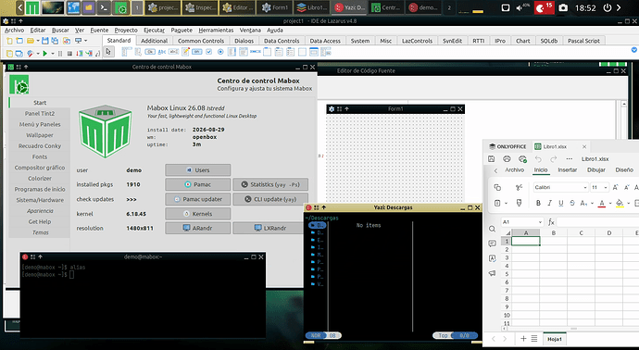The image size is (639, 350).
Task: Pick the TRadioButton component in Standard palette
Action: point(220,52)
